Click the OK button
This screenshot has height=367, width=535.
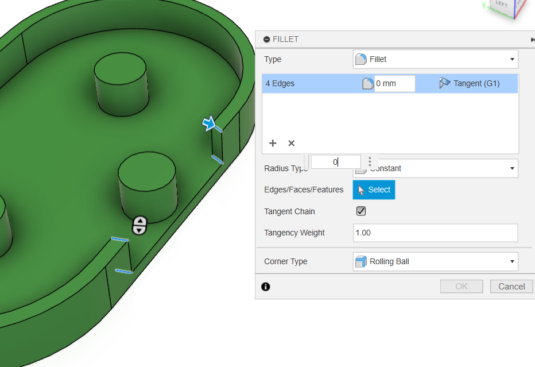[462, 287]
